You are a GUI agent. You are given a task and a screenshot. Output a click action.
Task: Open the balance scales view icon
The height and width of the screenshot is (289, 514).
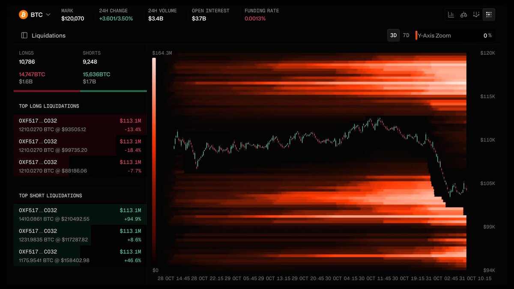[463, 15]
